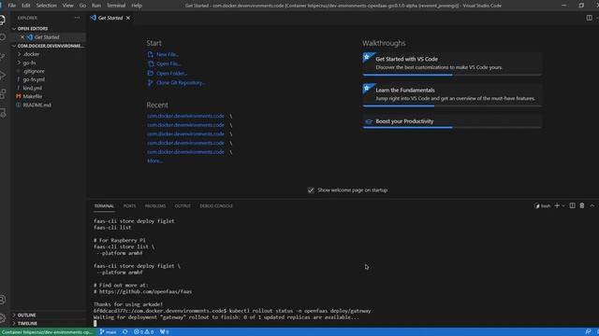
Task: Select the Terminal panel tab
Action: (x=104, y=205)
